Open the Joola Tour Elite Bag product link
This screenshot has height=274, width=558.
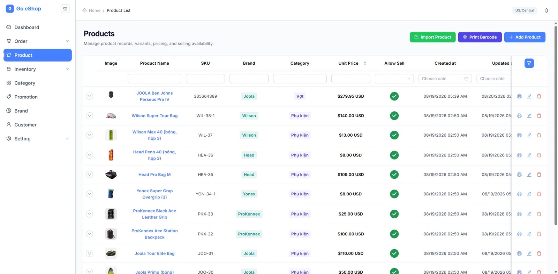pyautogui.click(x=154, y=253)
